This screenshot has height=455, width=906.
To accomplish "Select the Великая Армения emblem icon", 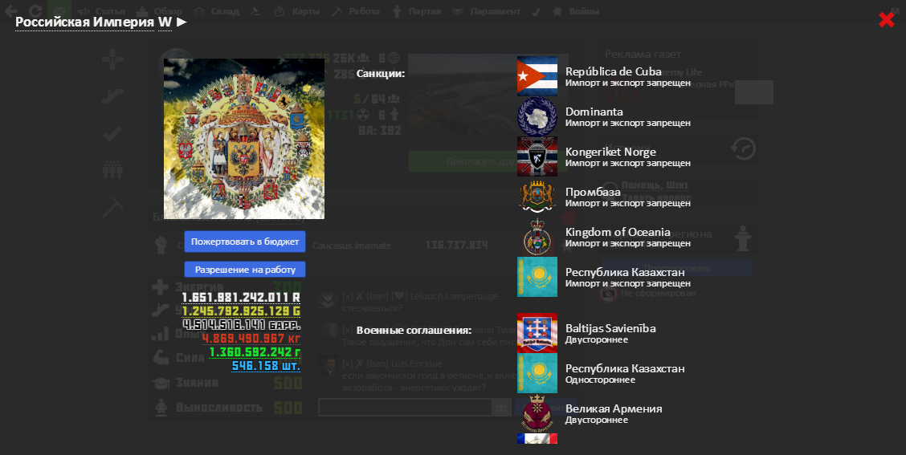I will tap(537, 413).
